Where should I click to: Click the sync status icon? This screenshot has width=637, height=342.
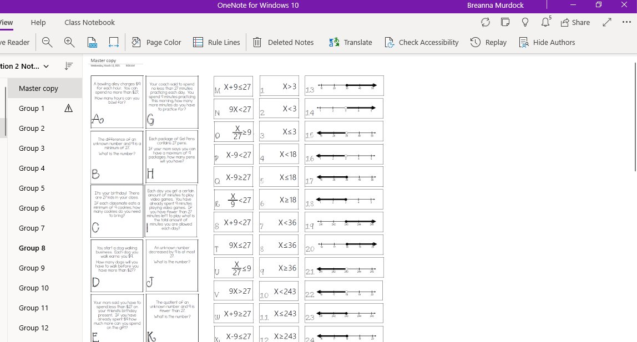[486, 22]
